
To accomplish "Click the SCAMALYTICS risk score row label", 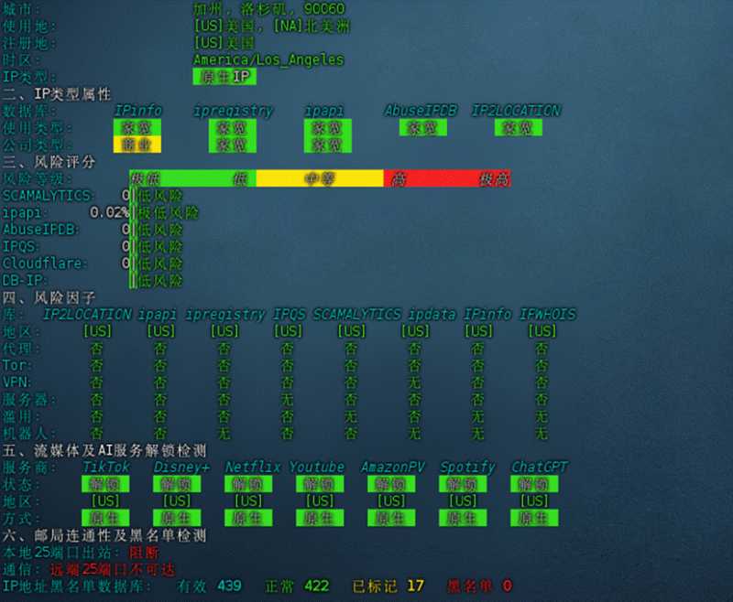I will (x=49, y=196).
